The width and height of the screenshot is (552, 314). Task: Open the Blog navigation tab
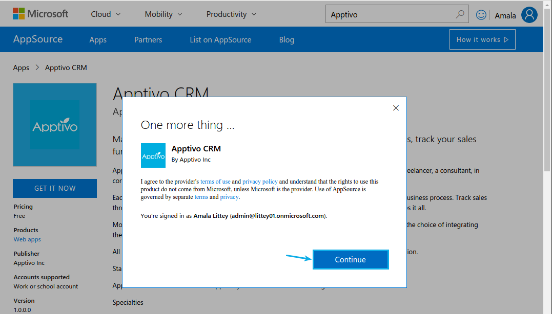tap(287, 40)
